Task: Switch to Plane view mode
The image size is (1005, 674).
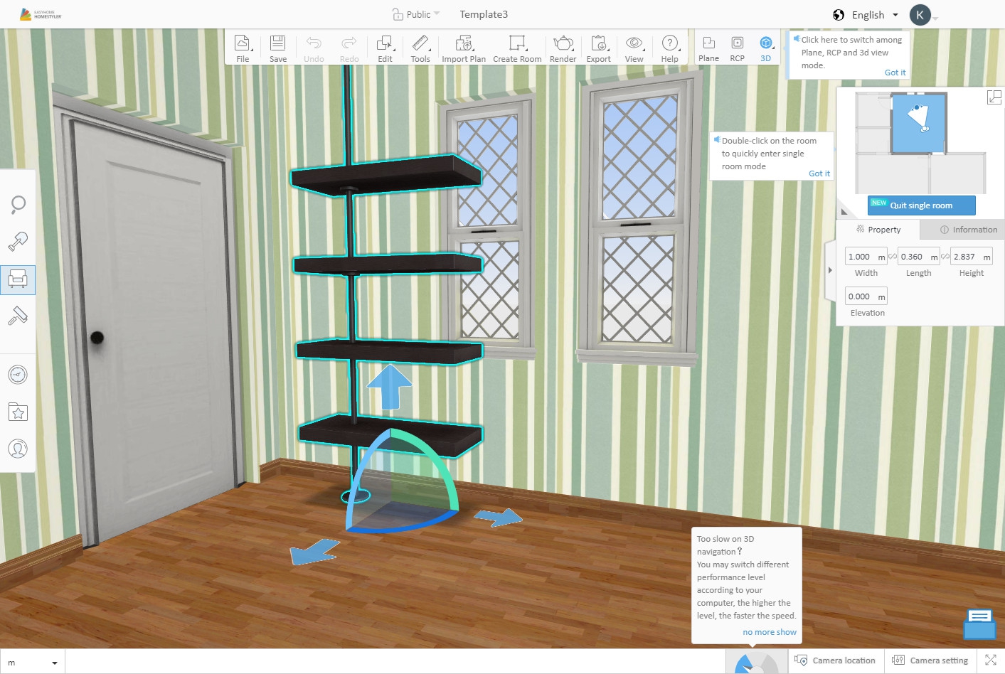Action: [708, 48]
